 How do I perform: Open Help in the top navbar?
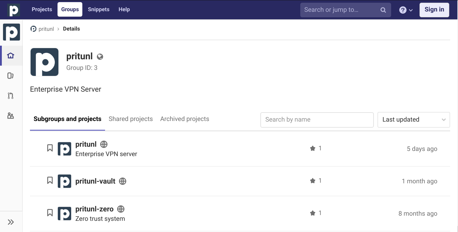(x=124, y=9)
